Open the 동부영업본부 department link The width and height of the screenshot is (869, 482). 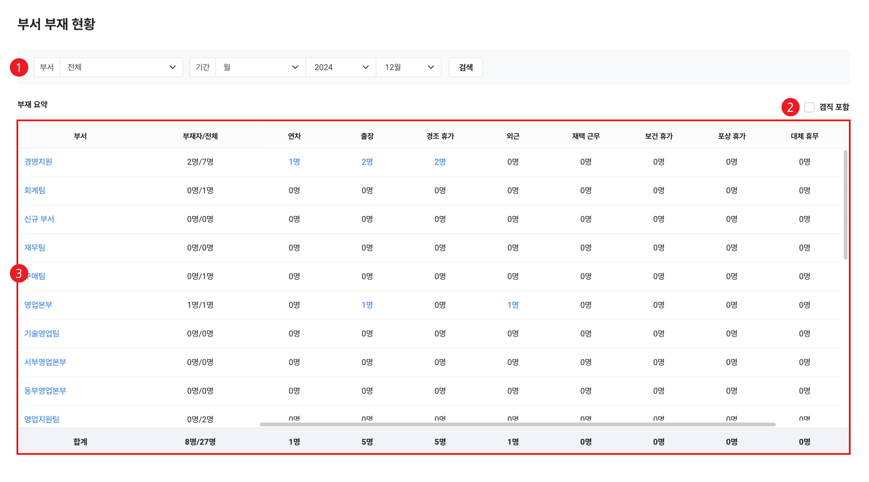[45, 391]
